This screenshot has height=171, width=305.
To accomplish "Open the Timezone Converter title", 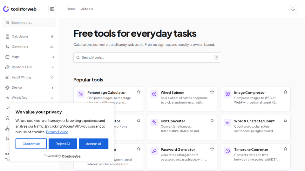I will click(251, 150).
